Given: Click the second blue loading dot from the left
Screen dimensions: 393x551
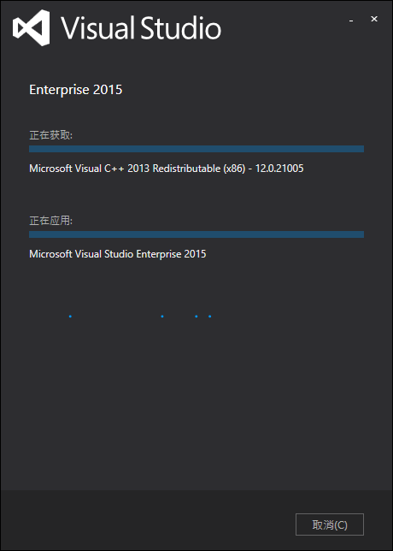Looking at the screenshot, I should pyautogui.click(x=161, y=317).
